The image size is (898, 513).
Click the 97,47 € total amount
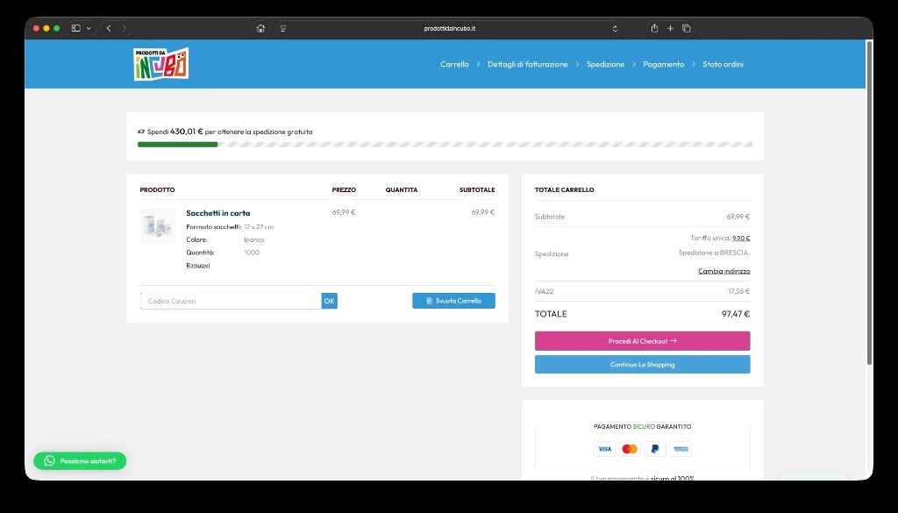point(736,314)
